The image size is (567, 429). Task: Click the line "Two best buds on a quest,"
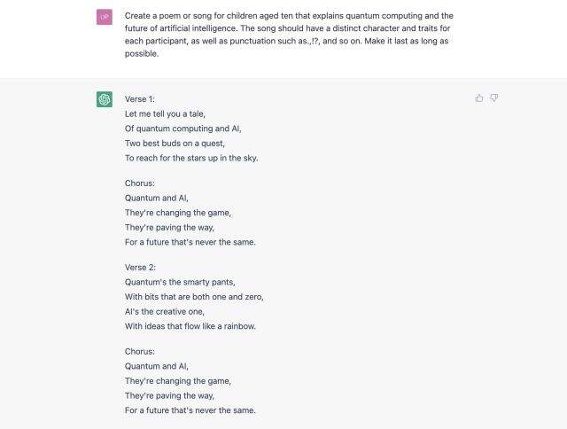[175, 143]
